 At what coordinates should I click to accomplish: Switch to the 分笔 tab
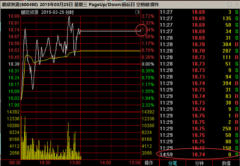click(172, 163)
